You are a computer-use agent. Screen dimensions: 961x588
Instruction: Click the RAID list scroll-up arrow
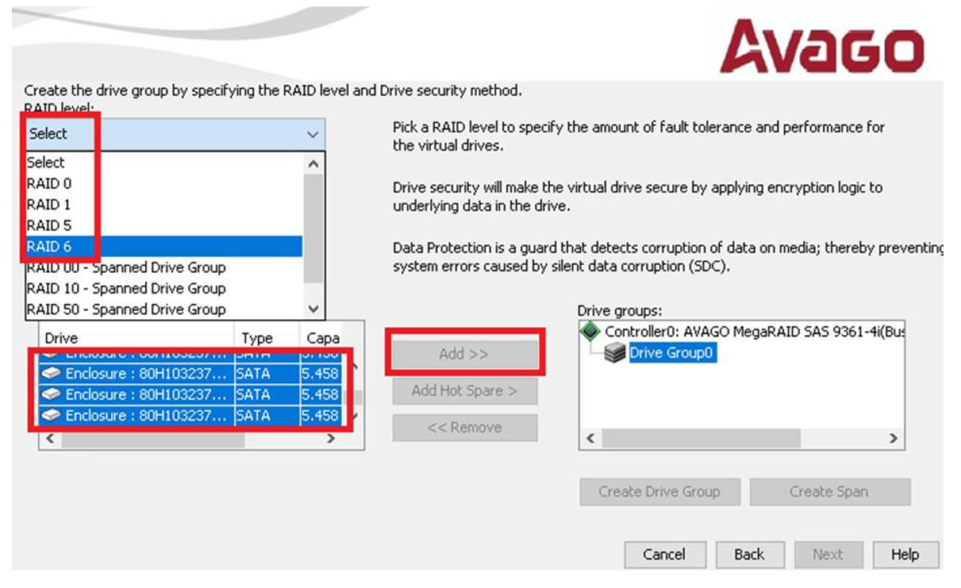point(313,163)
